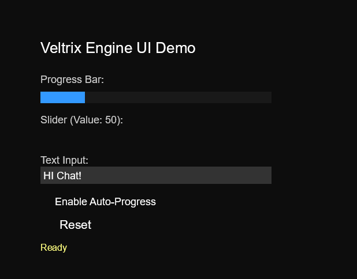The image size is (357, 279).
Task: Click the "Text Input:" label
Action: coord(64,160)
